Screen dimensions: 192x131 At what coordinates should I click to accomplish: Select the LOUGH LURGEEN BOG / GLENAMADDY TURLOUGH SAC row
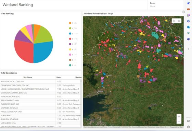tap(40, 89)
